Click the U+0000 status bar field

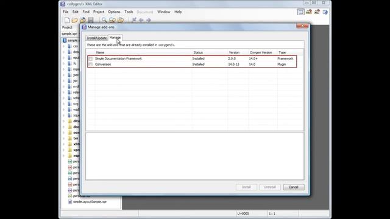[x=243, y=214]
